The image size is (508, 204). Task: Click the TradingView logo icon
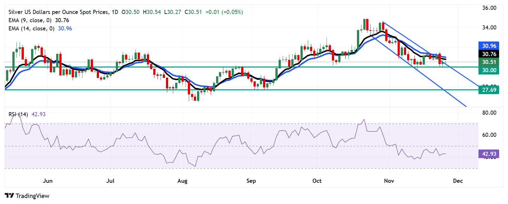[10, 196]
